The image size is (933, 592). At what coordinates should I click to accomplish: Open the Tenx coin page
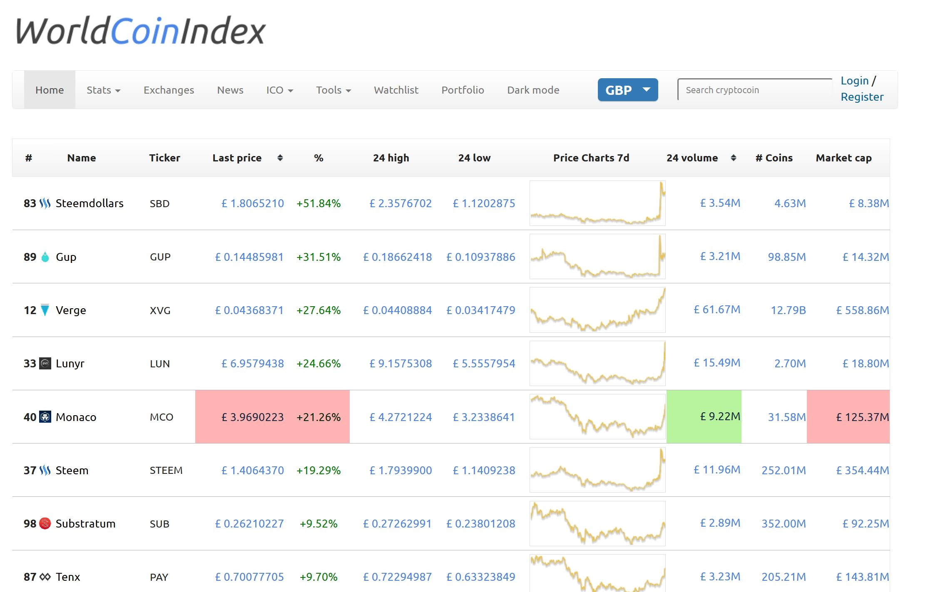[x=68, y=577]
